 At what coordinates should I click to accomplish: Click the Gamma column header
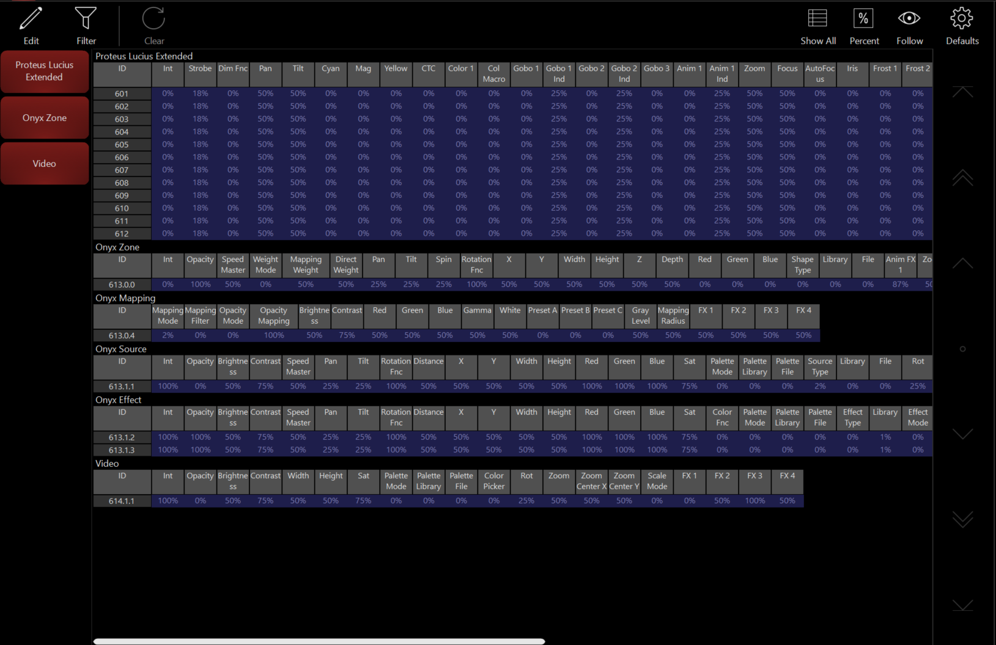coord(478,316)
